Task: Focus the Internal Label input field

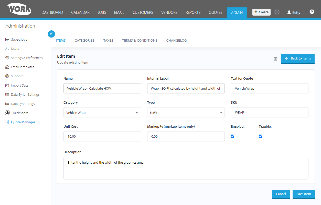Action: (186, 88)
